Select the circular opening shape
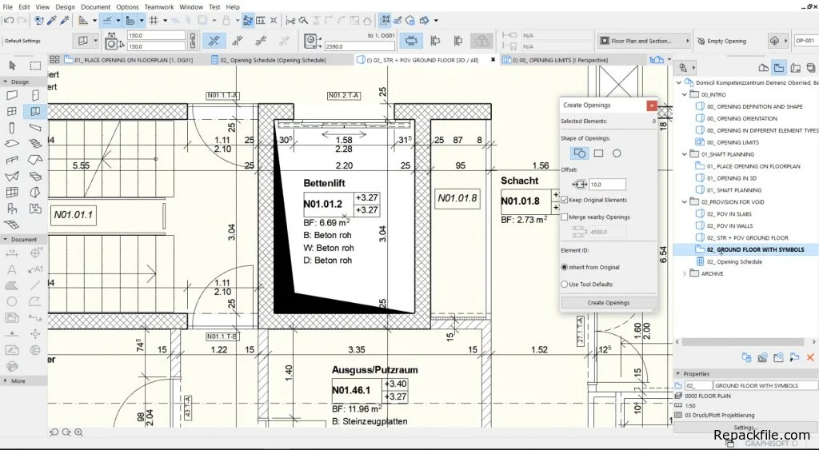The image size is (819, 450). pyautogui.click(x=617, y=153)
